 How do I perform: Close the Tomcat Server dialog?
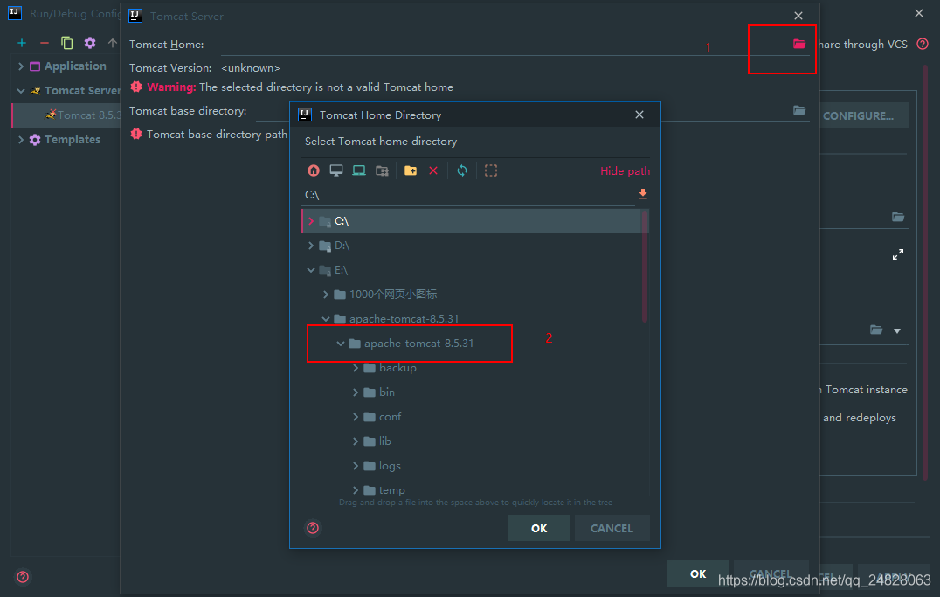(798, 17)
